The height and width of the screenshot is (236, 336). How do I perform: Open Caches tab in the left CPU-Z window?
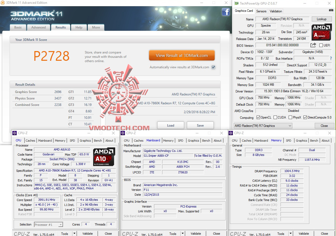(x=30, y=141)
